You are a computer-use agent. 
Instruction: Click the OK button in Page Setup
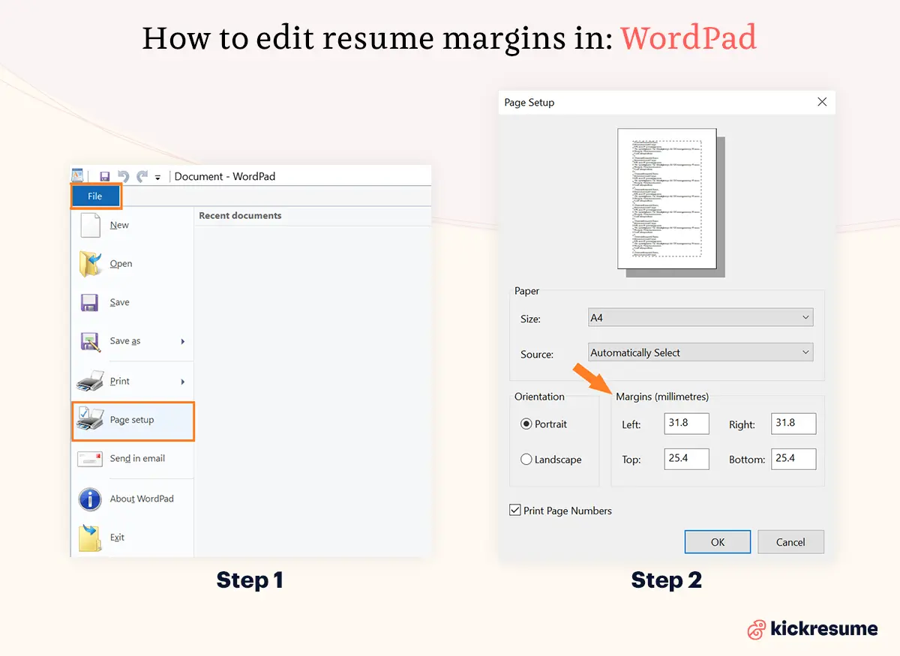pos(718,542)
